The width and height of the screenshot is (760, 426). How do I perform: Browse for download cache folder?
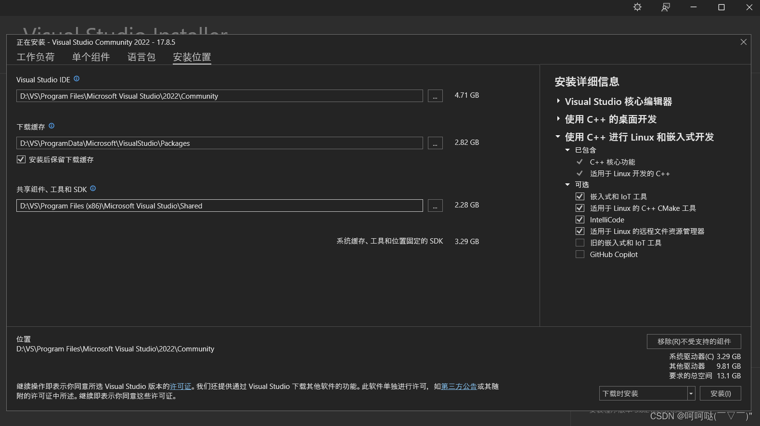(x=435, y=143)
